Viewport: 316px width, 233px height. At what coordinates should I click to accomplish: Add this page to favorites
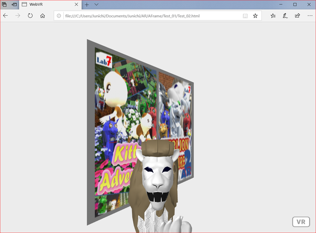(x=255, y=16)
